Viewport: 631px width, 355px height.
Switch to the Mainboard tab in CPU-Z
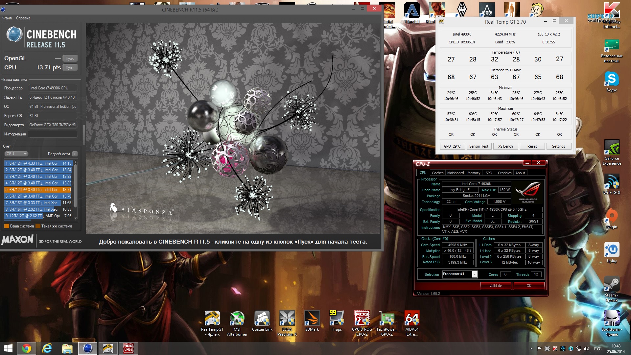click(x=456, y=173)
